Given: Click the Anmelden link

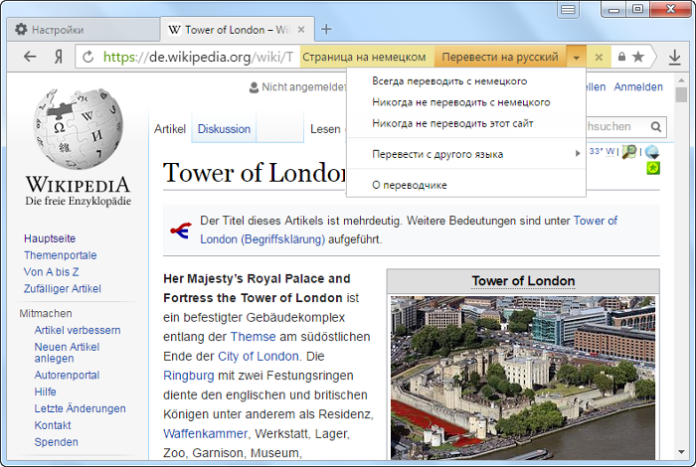Looking at the screenshot, I should [638, 86].
